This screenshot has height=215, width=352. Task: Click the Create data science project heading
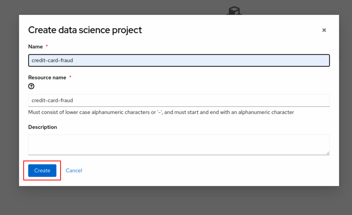tap(85, 30)
